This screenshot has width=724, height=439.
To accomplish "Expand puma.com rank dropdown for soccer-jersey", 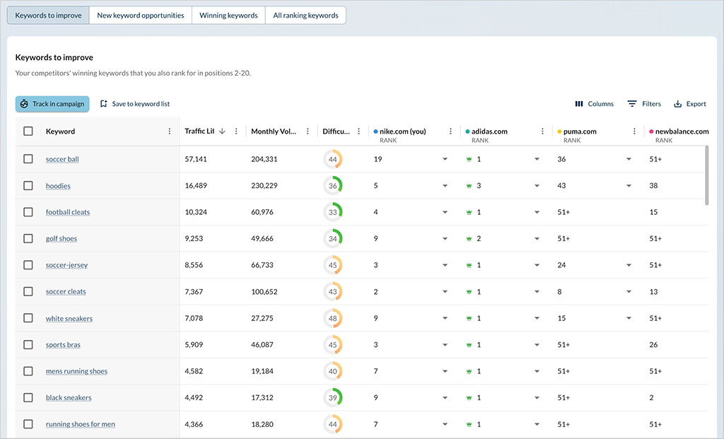I will click(629, 265).
